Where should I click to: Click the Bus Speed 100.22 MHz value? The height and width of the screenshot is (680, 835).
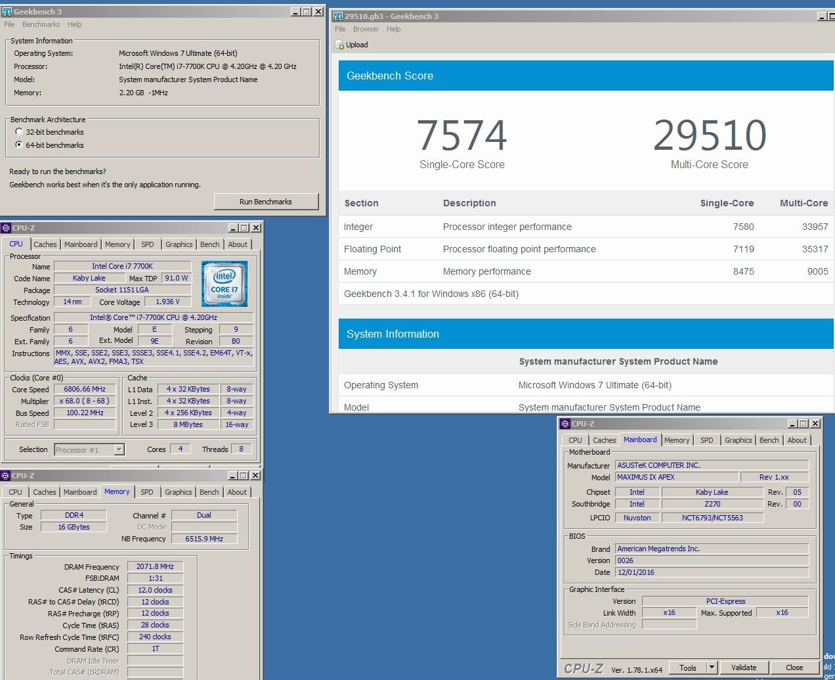tap(85, 413)
